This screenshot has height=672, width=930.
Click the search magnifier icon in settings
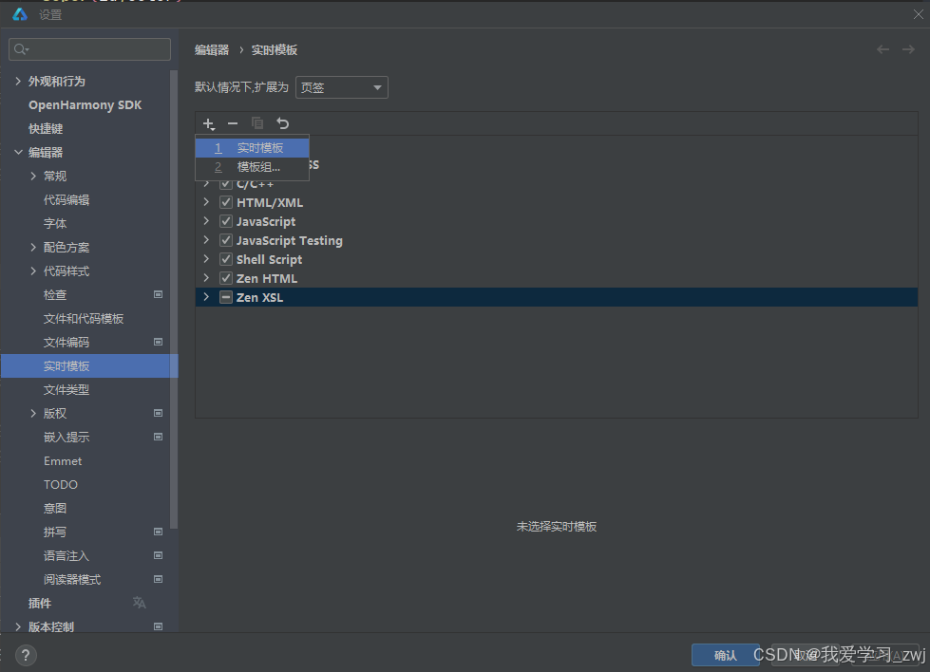[x=21, y=49]
